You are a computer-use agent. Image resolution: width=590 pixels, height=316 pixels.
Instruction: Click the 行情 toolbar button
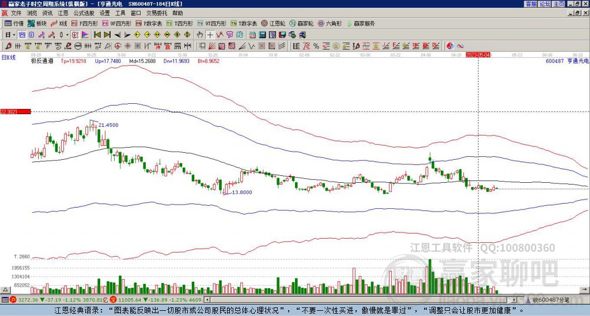click(14, 24)
